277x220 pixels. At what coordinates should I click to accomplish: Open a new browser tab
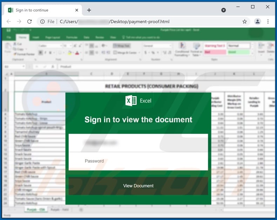coord(89,10)
